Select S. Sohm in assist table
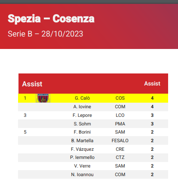This screenshot has width=178, height=183. 82,124
